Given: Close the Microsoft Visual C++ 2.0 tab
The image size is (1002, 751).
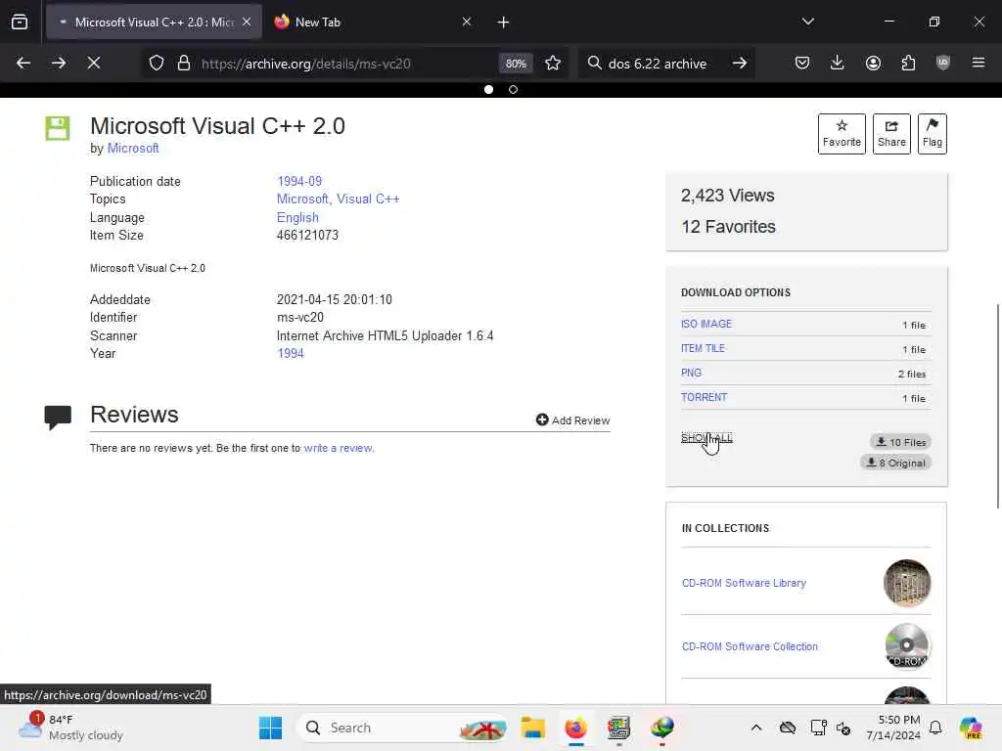Looking at the screenshot, I should tap(247, 22).
